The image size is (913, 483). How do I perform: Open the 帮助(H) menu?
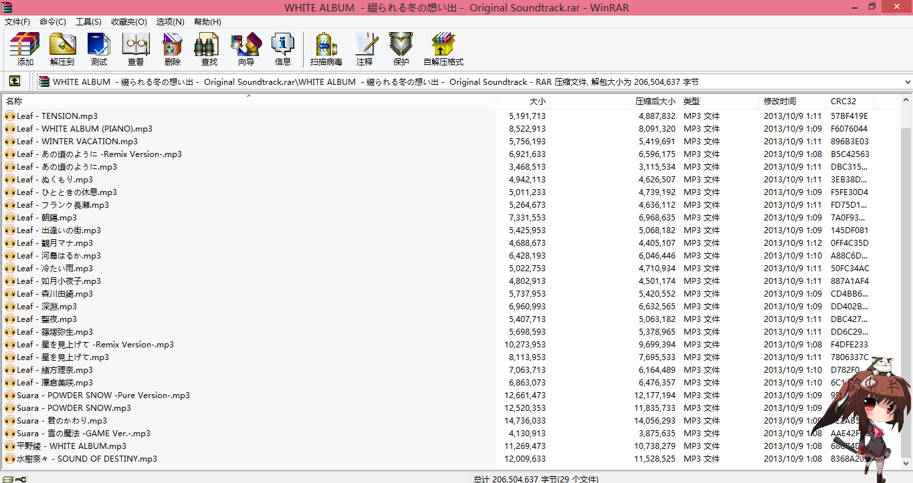click(x=207, y=22)
